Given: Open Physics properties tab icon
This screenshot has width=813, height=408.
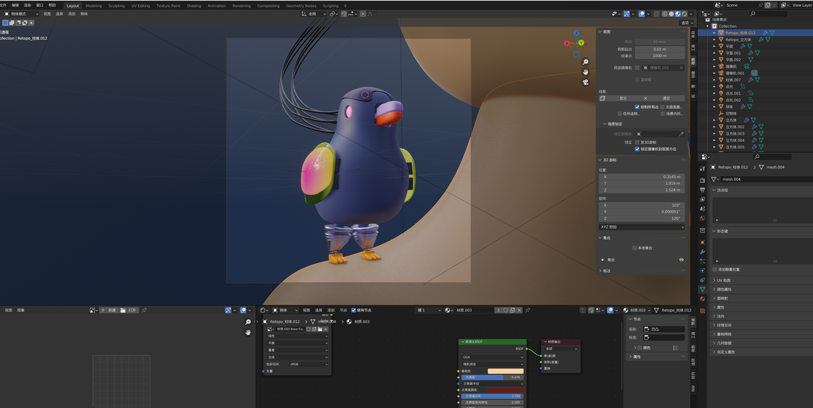Looking at the screenshot, I should pos(703,270).
